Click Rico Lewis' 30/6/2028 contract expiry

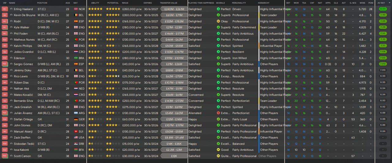[151, 76]
